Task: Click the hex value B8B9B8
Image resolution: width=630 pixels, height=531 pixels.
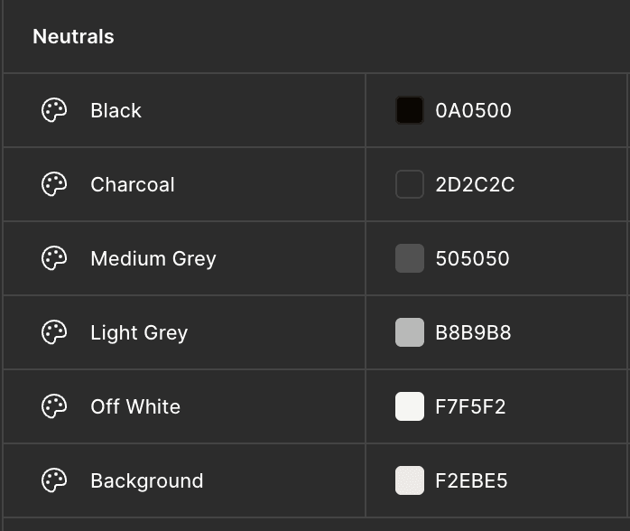Action: coord(473,332)
